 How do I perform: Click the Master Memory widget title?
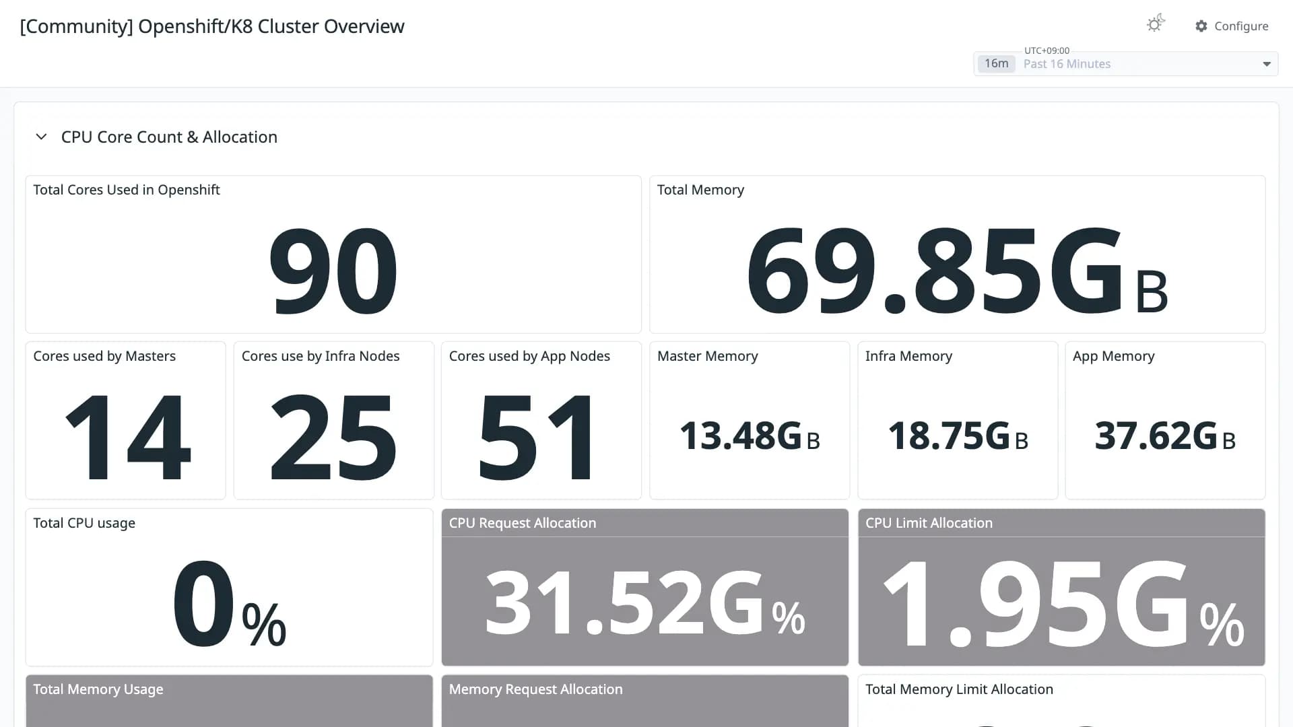pos(708,356)
